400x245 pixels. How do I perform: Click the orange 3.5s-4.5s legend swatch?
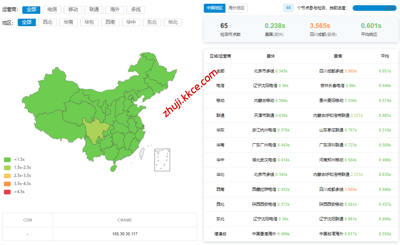coord(7,184)
